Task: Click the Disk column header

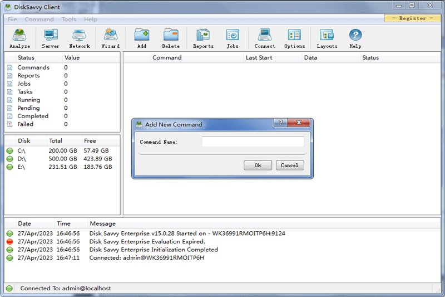Action: (x=31, y=140)
